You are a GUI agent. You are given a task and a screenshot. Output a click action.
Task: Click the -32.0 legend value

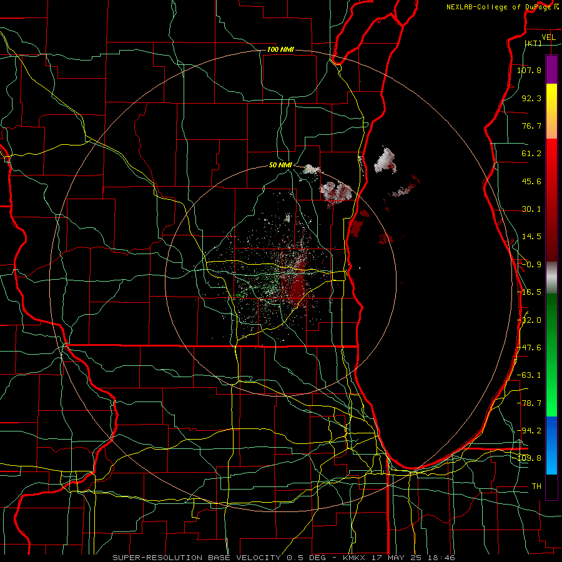[529, 320]
